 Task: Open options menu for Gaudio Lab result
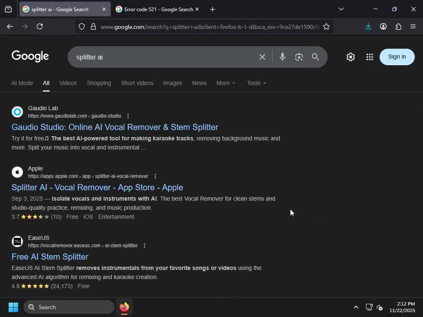(128, 116)
